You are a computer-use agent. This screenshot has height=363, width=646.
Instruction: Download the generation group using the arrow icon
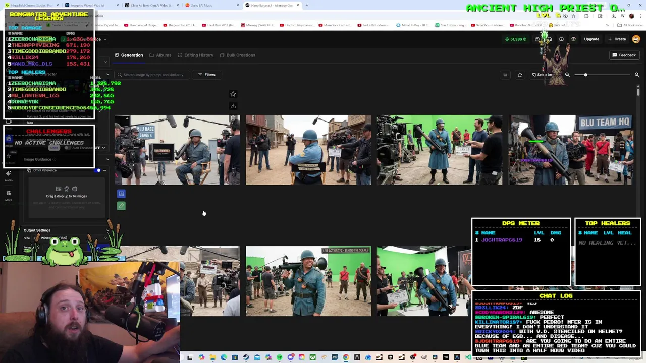tap(233, 106)
